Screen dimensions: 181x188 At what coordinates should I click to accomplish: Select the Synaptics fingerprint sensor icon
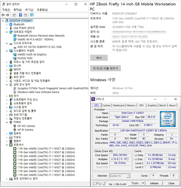15,88
